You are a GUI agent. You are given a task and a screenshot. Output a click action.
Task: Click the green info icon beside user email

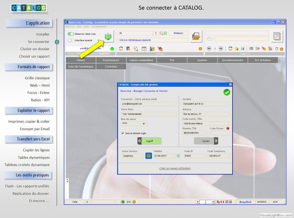point(112,49)
